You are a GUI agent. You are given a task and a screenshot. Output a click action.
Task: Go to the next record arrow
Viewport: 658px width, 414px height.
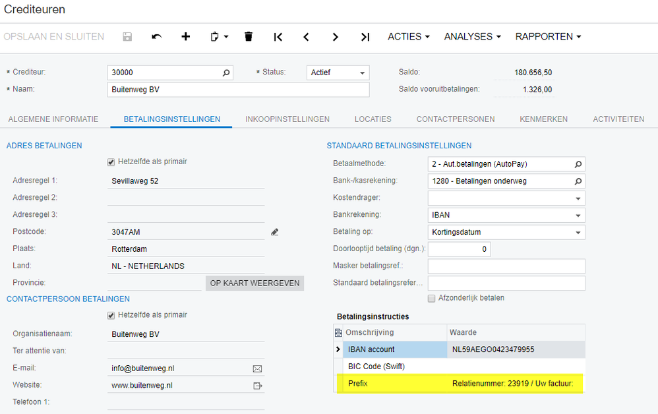(336, 37)
